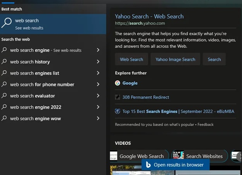Select the 'web search engine' suggestion
This screenshot has height=175, width=242.
click(x=53, y=50)
